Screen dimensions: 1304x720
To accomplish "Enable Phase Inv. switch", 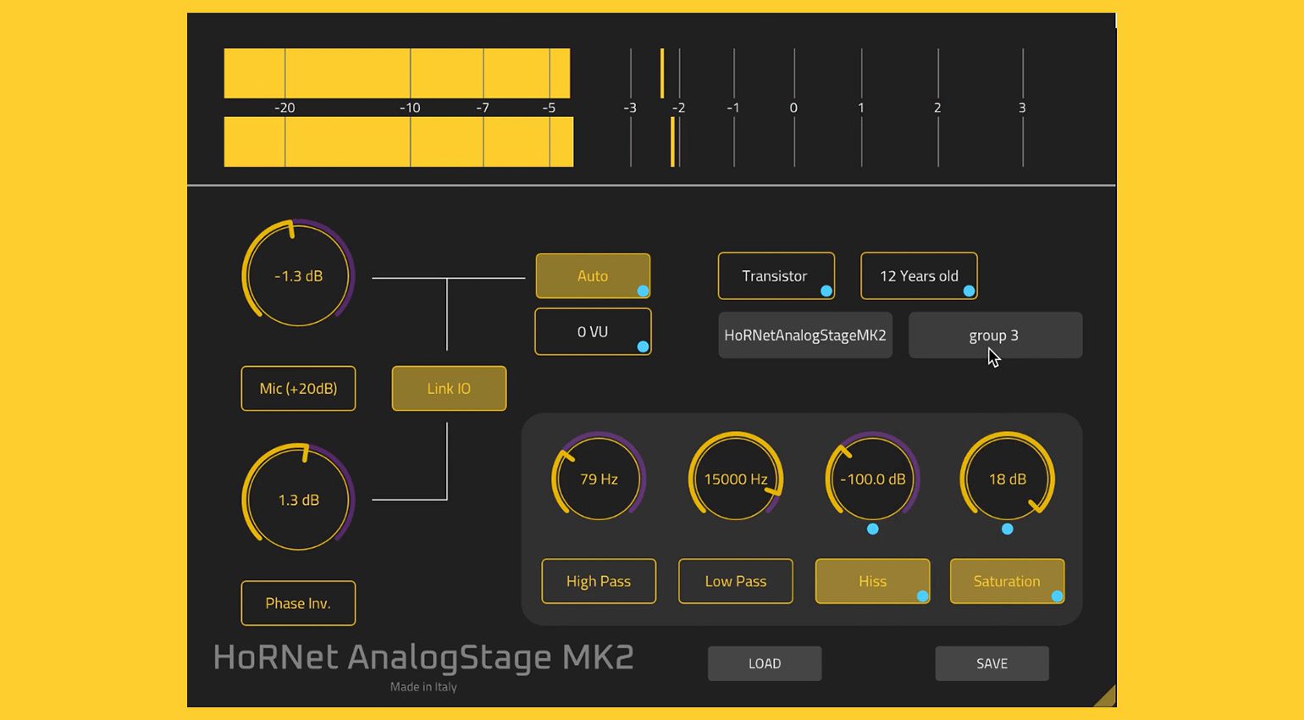I will click(x=298, y=603).
